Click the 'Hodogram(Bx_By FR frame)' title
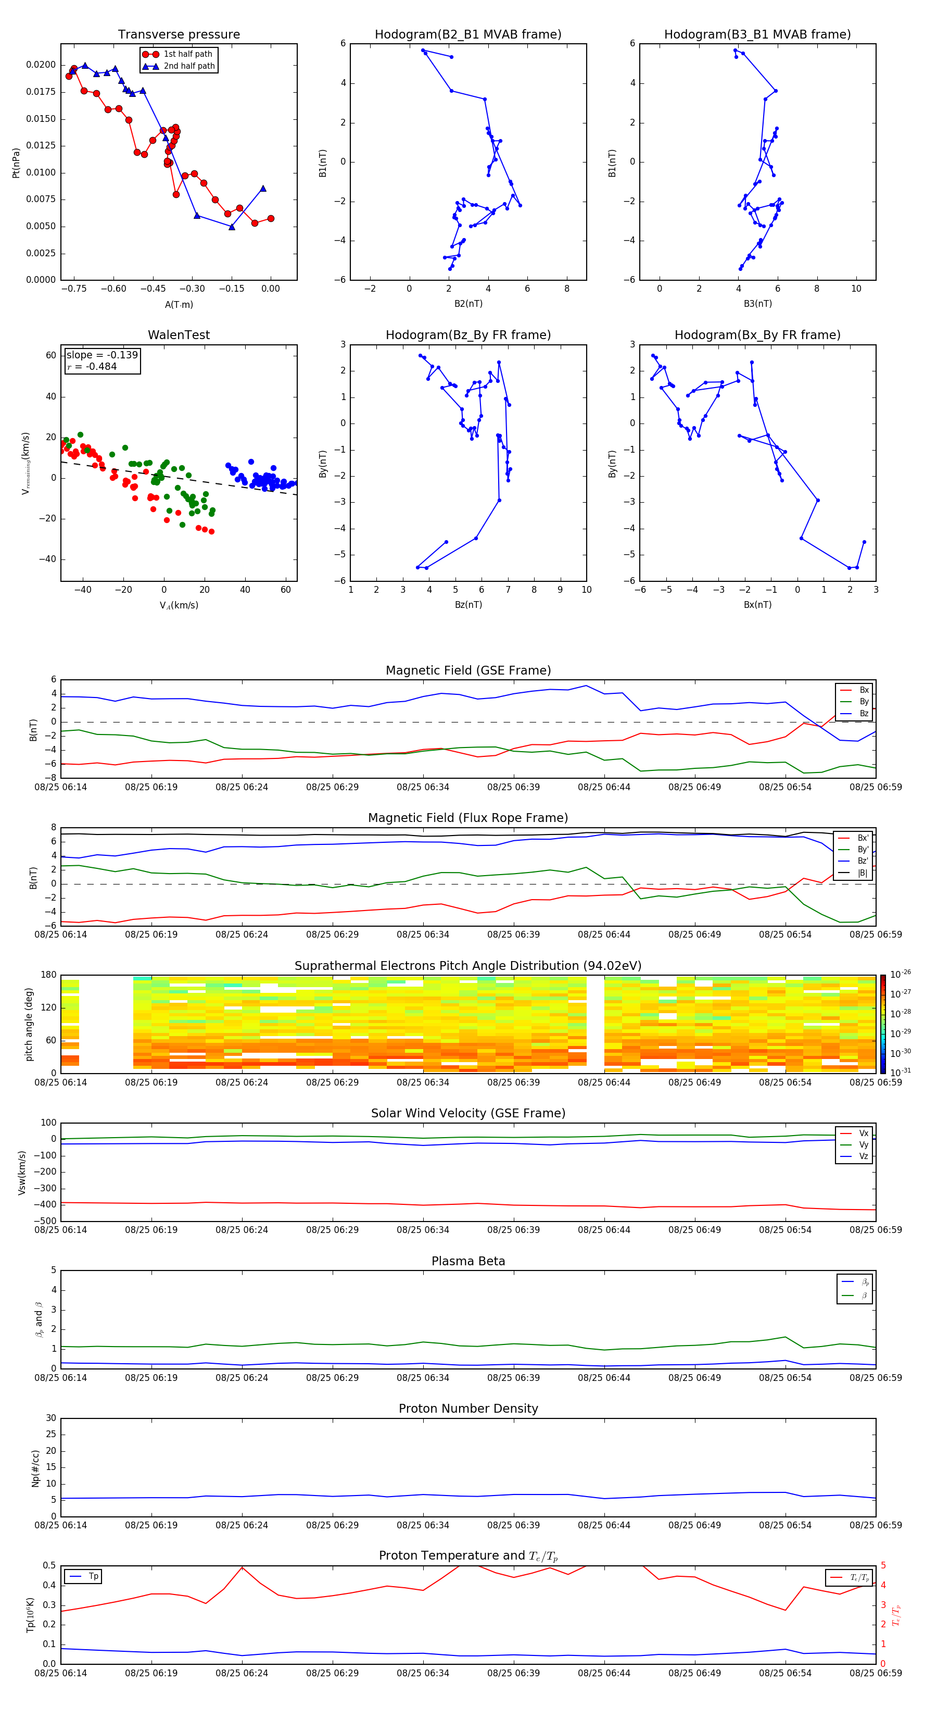The image size is (937, 1719). tap(757, 335)
